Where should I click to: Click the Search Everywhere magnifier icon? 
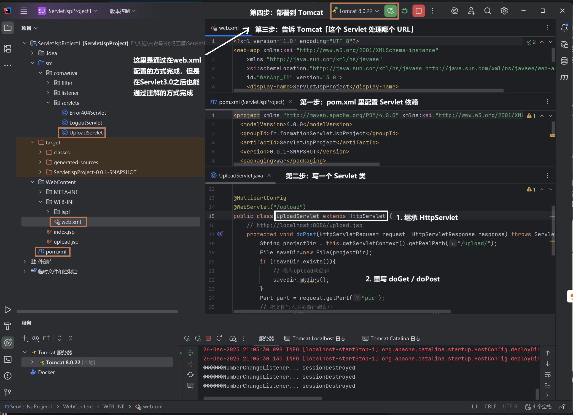point(488,11)
